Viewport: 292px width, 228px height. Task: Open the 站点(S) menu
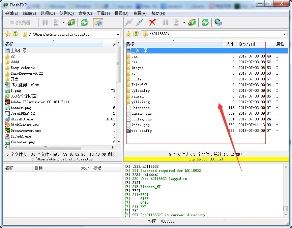coord(29,13)
